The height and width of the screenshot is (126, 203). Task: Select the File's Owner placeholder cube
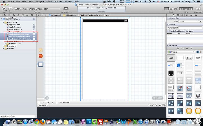point(41,50)
